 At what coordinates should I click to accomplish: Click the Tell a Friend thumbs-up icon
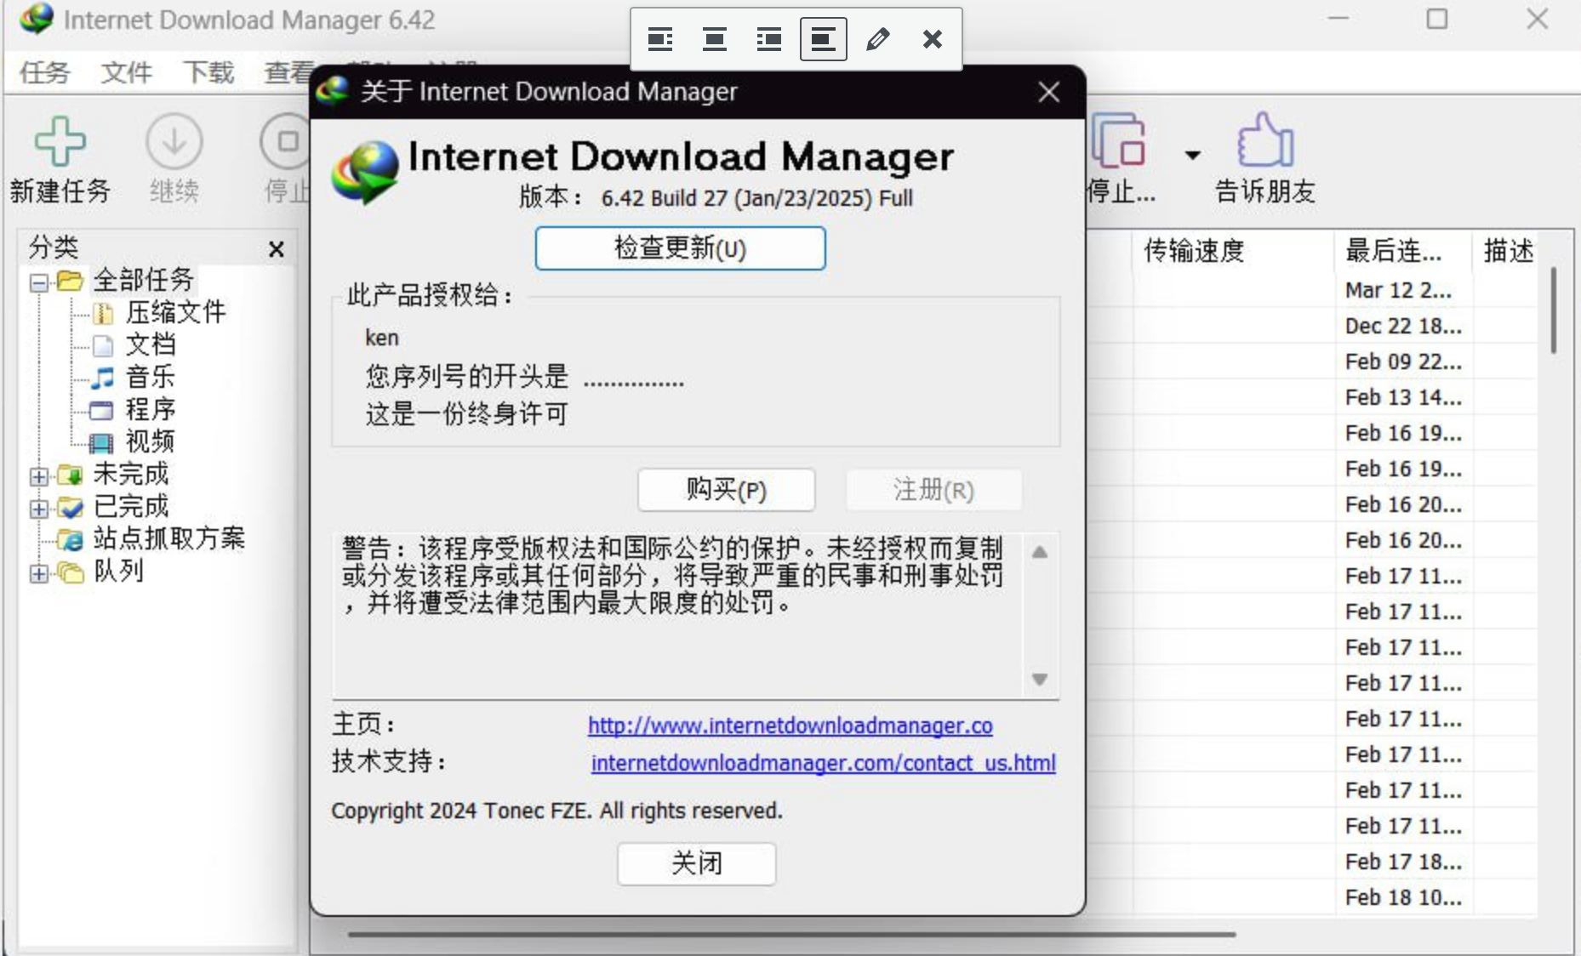(x=1264, y=140)
